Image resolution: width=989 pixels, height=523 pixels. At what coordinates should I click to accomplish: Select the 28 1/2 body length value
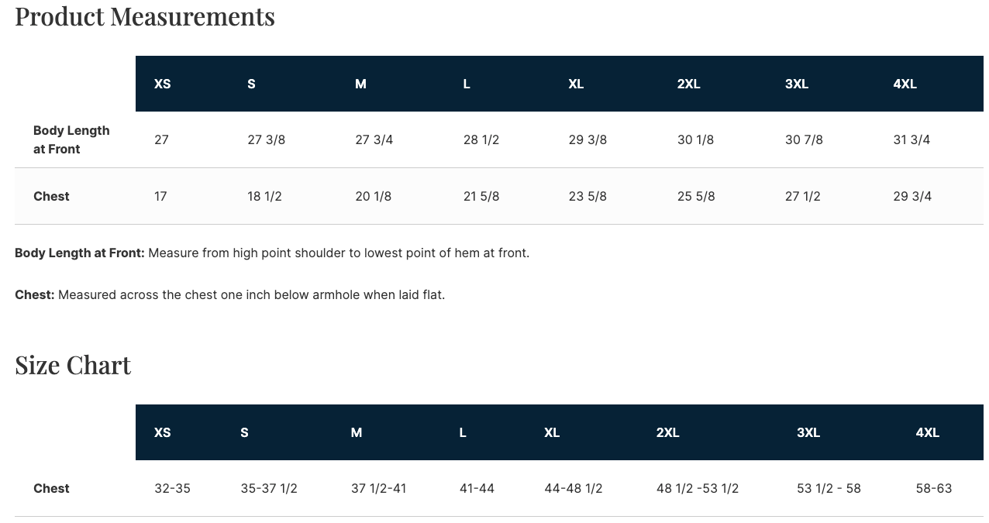pos(481,139)
